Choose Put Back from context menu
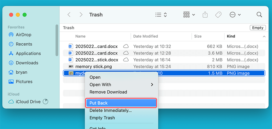The width and height of the screenshot is (272, 129). pos(121,103)
